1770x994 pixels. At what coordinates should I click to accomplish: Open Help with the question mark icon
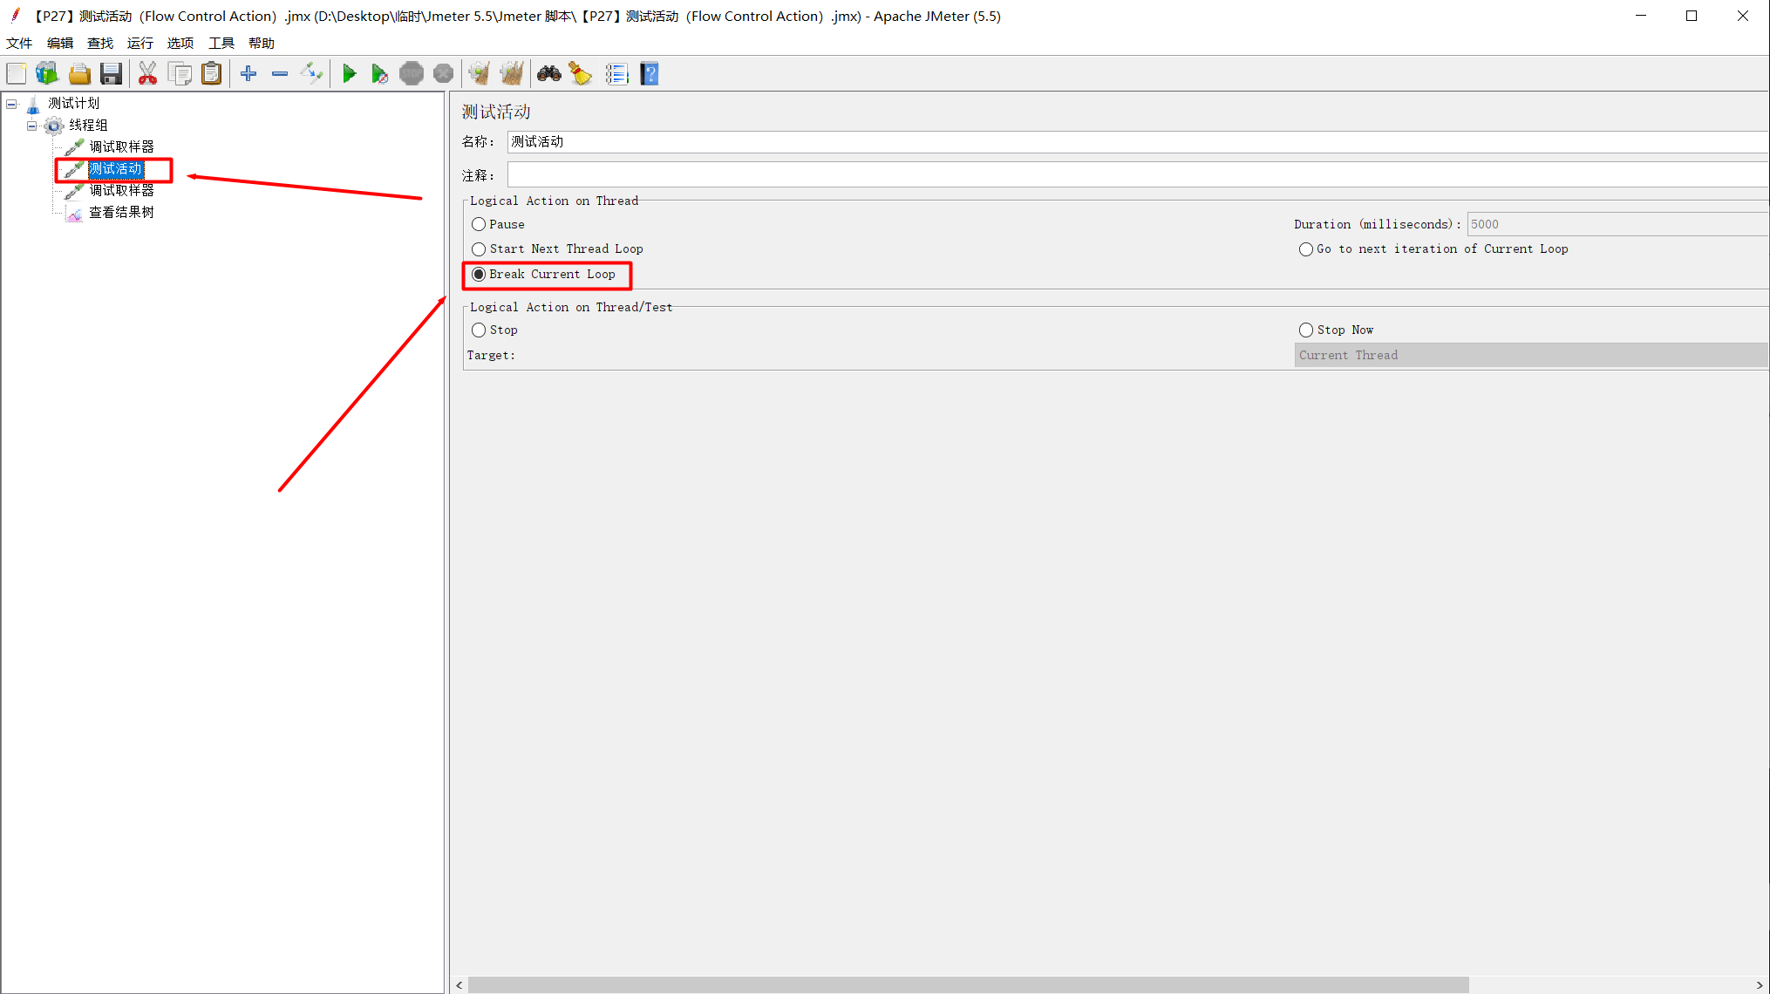[649, 74]
